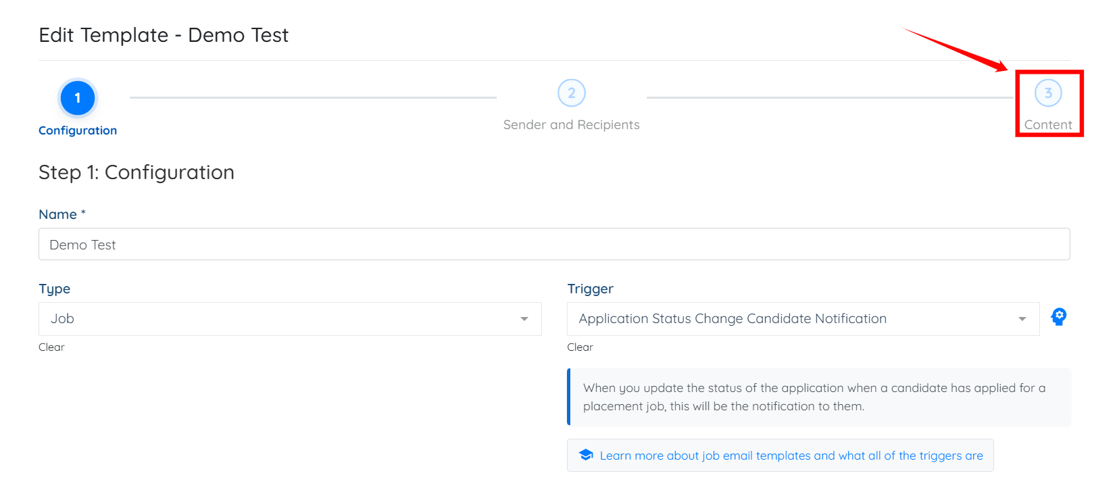Click the step 2 numbered circle

click(571, 93)
